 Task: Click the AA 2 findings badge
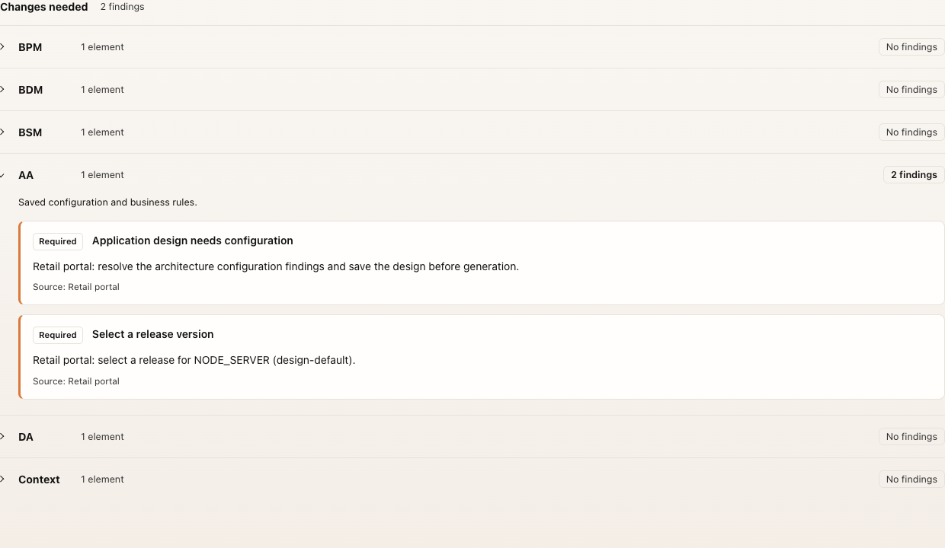[x=914, y=175]
